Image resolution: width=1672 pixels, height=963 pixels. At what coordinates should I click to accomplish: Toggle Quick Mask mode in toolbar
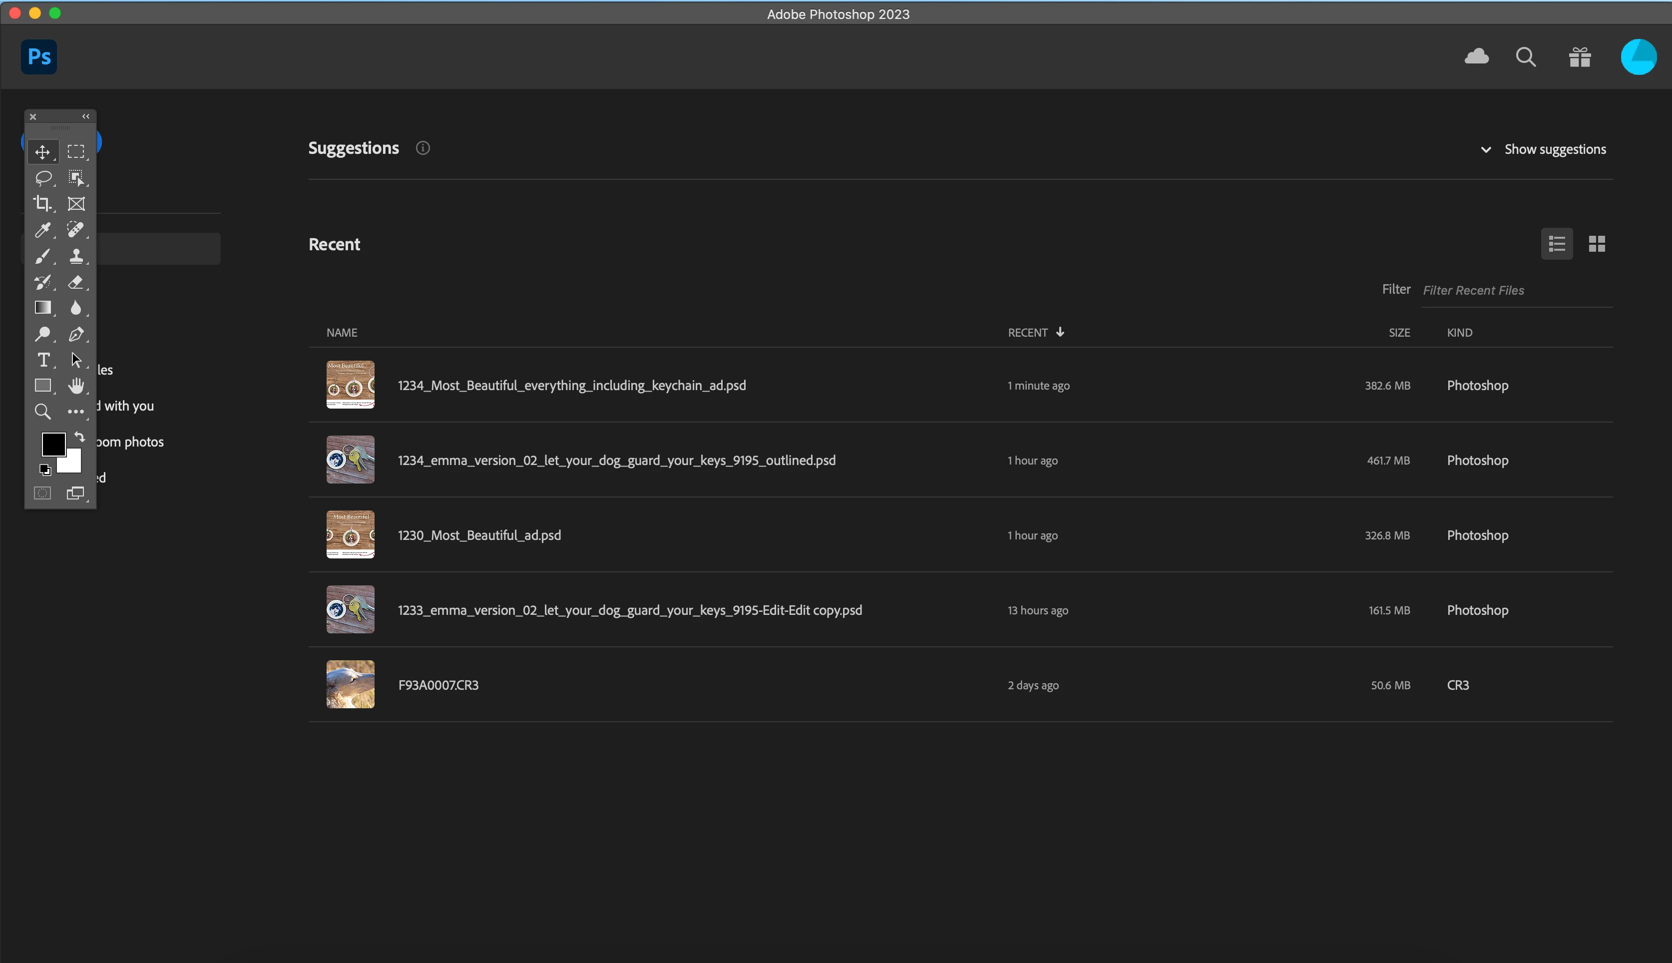click(x=42, y=493)
